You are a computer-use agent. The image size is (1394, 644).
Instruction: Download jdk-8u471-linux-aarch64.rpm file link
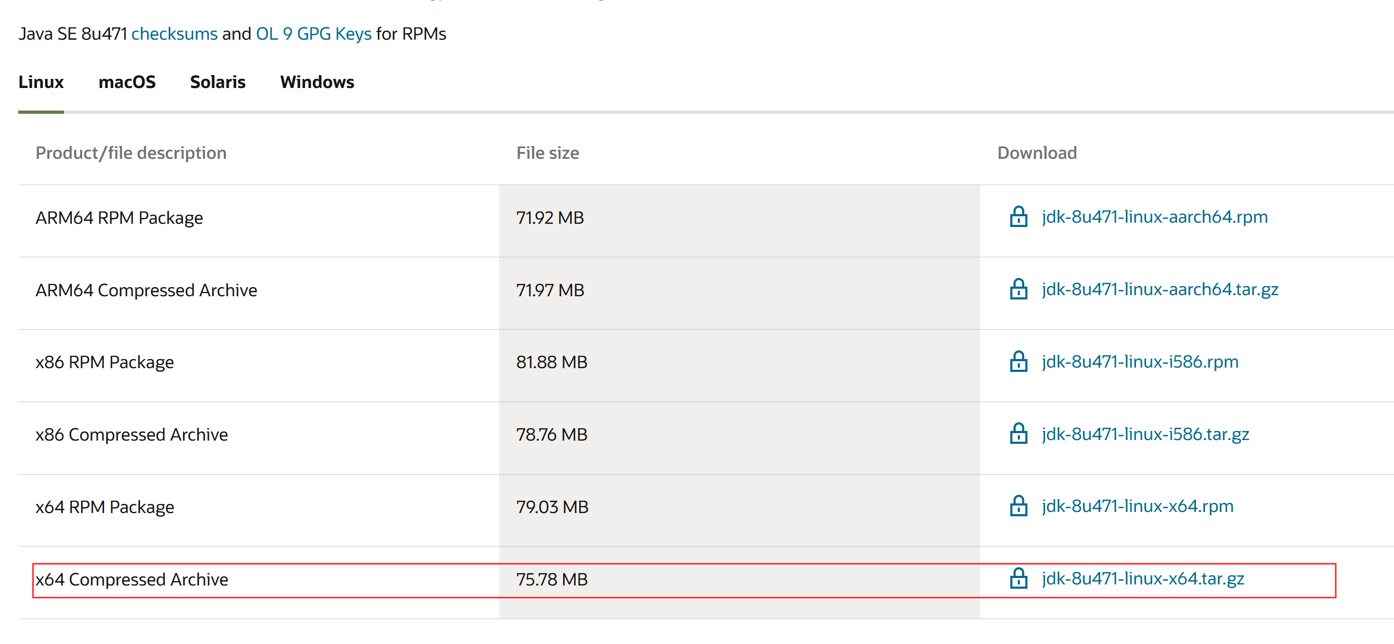[1154, 217]
